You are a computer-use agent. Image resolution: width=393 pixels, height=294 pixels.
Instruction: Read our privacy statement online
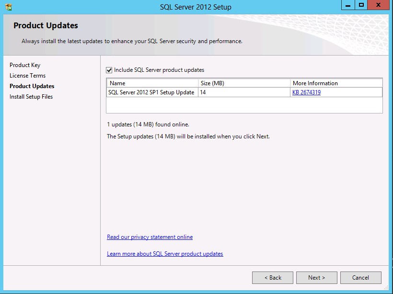pyautogui.click(x=150, y=237)
